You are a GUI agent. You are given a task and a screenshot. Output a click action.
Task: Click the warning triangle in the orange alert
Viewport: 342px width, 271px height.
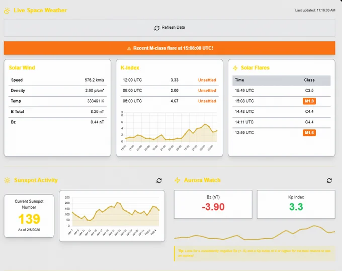129,48
